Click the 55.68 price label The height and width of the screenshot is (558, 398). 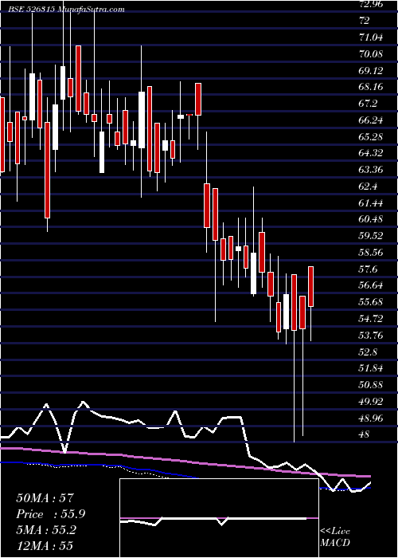tap(372, 302)
